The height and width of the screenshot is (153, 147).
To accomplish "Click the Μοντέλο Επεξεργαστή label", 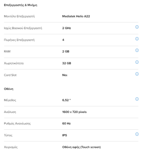I will point(19,16).
